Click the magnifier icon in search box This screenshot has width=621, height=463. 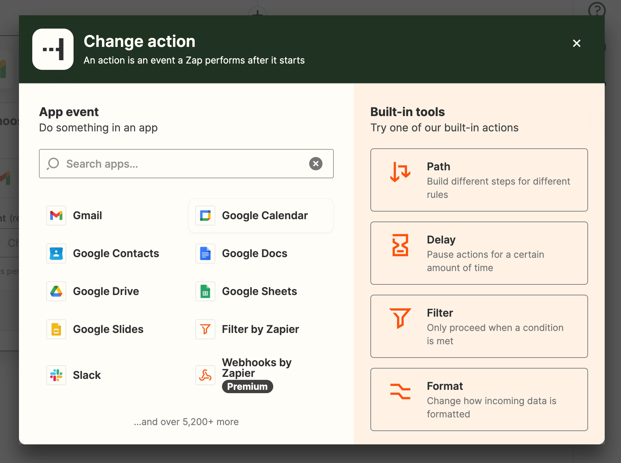(53, 164)
